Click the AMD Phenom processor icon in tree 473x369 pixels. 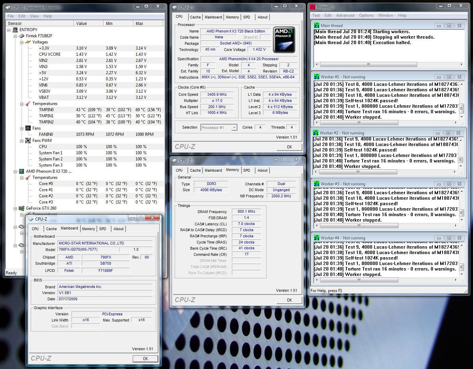pos(22,171)
